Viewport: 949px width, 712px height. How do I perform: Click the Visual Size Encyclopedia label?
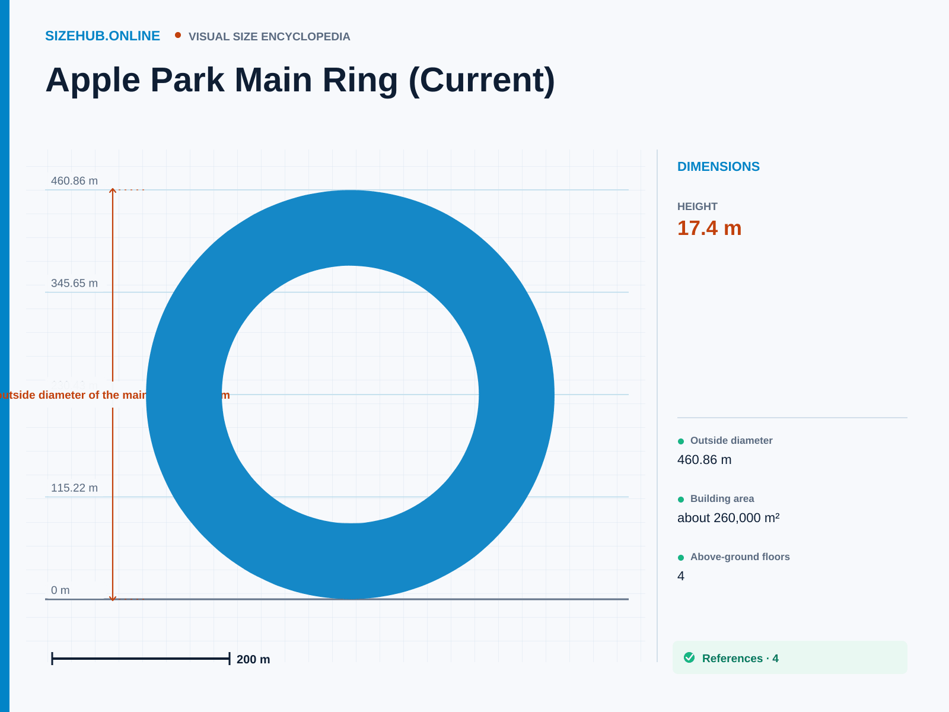[x=269, y=37]
